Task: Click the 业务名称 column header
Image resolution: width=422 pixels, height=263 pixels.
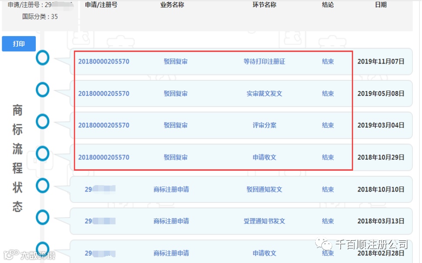Action: tap(172, 5)
